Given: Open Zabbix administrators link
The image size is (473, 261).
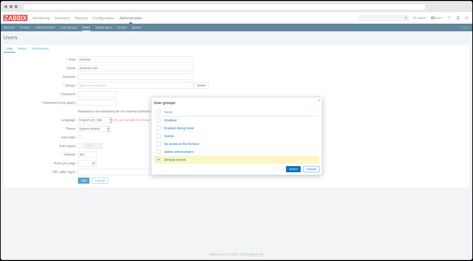Looking at the screenshot, I should tap(179, 152).
